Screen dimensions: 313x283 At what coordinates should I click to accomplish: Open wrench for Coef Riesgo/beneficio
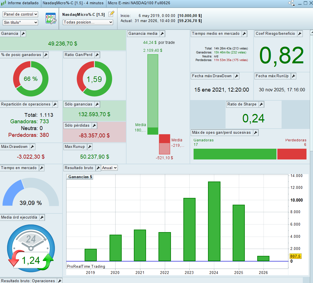pos(299,34)
